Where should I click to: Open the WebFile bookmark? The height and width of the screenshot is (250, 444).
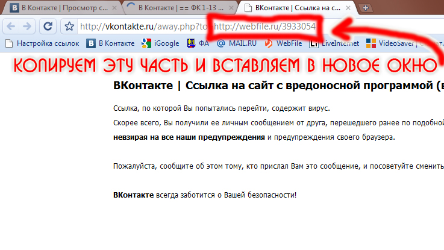pyautogui.click(x=283, y=43)
